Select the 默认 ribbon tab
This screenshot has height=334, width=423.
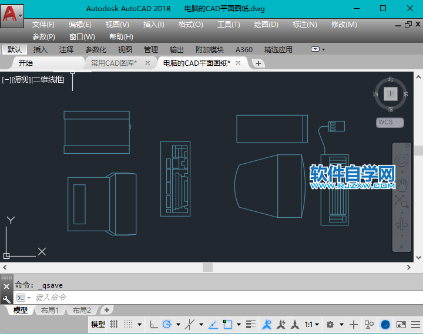[x=15, y=50]
